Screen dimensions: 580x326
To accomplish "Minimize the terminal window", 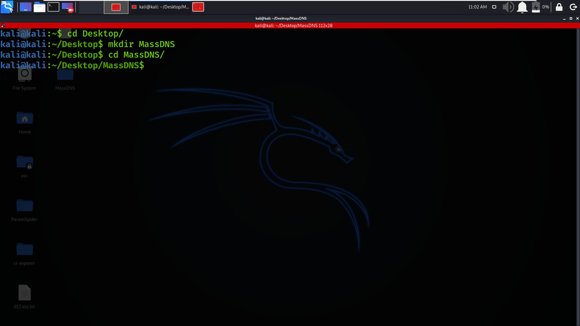I will 564,18.
